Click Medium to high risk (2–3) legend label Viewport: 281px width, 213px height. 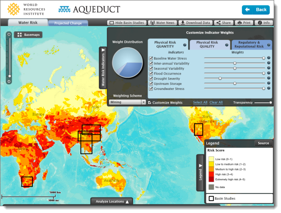[x=230, y=169]
